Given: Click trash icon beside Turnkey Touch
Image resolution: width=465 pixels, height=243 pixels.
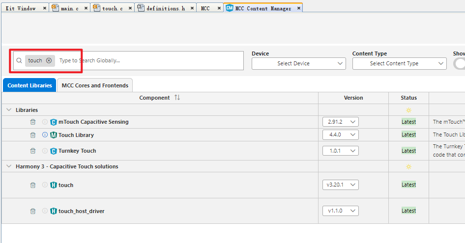Looking at the screenshot, I should coord(33,151).
